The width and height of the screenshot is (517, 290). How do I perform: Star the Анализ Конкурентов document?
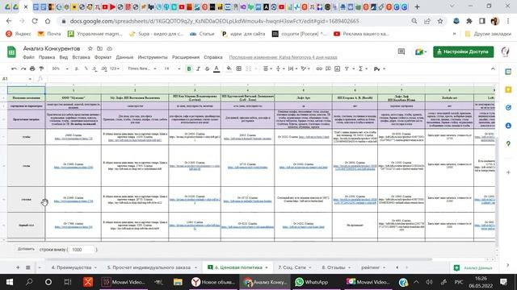click(x=90, y=48)
